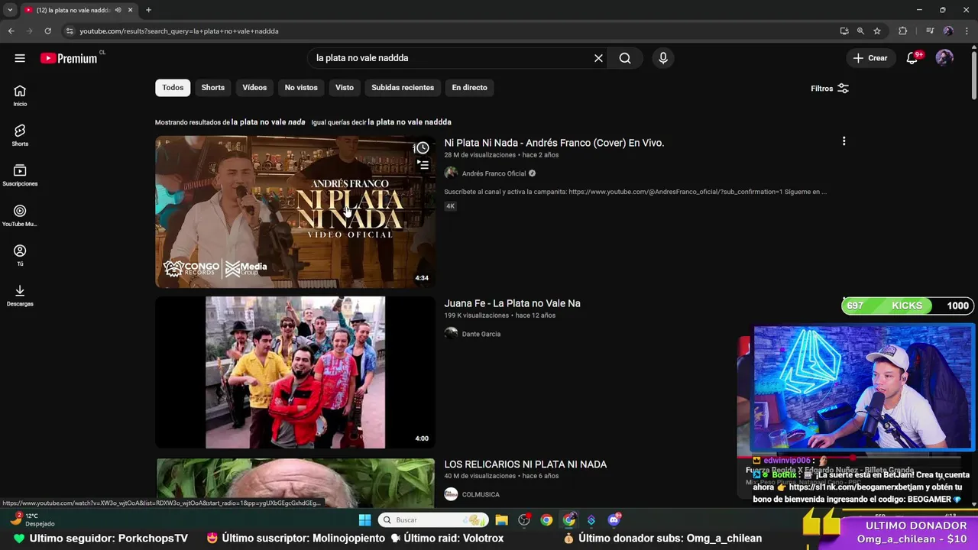Image resolution: width=978 pixels, height=550 pixels.
Task: Click COLMUSICA channel avatar
Action: (451, 494)
